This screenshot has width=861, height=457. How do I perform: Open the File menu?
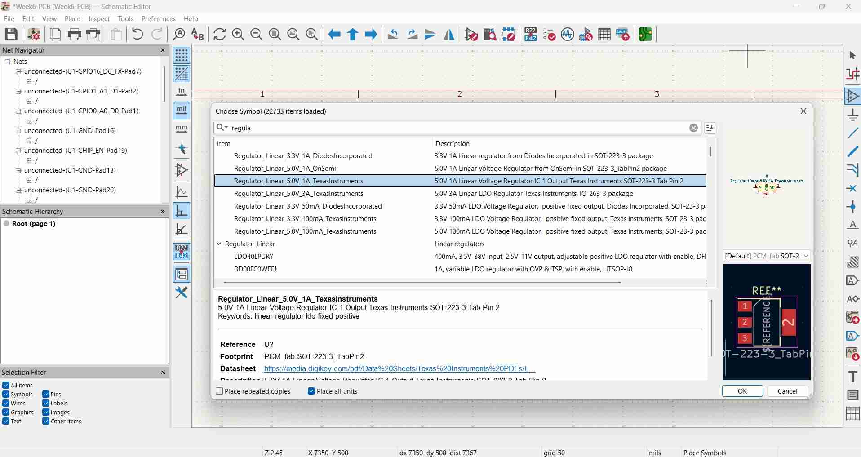[x=9, y=19]
